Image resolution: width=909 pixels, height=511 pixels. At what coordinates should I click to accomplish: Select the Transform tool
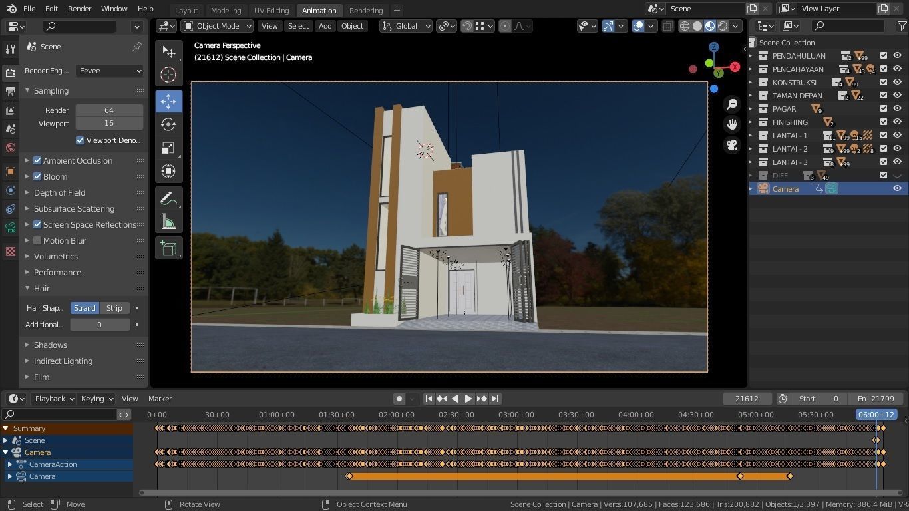pyautogui.click(x=168, y=171)
